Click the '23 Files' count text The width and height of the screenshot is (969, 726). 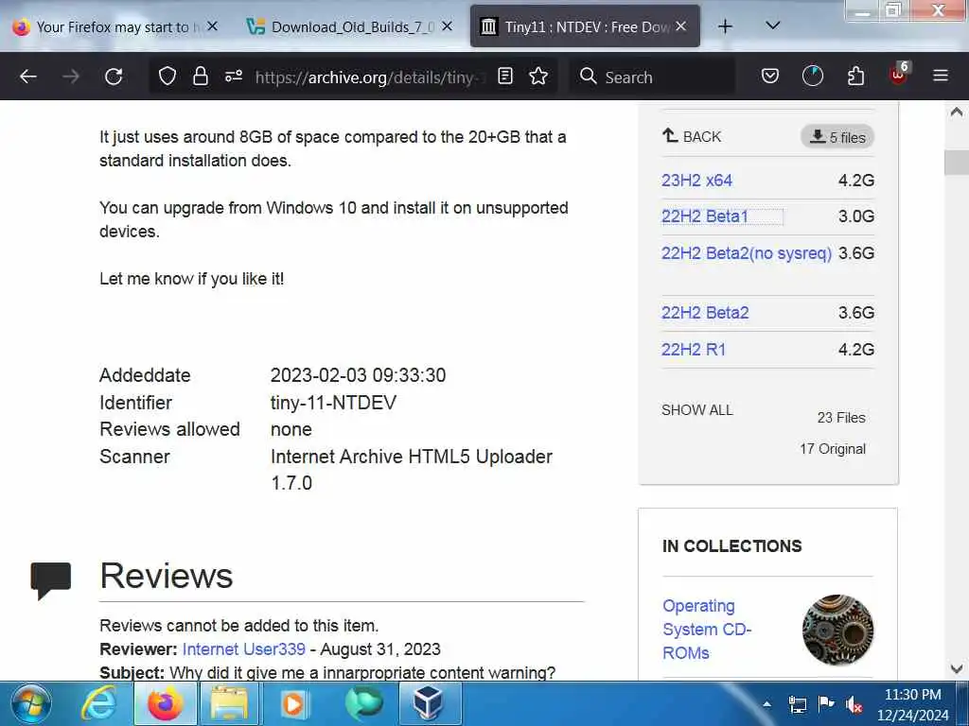tap(841, 418)
